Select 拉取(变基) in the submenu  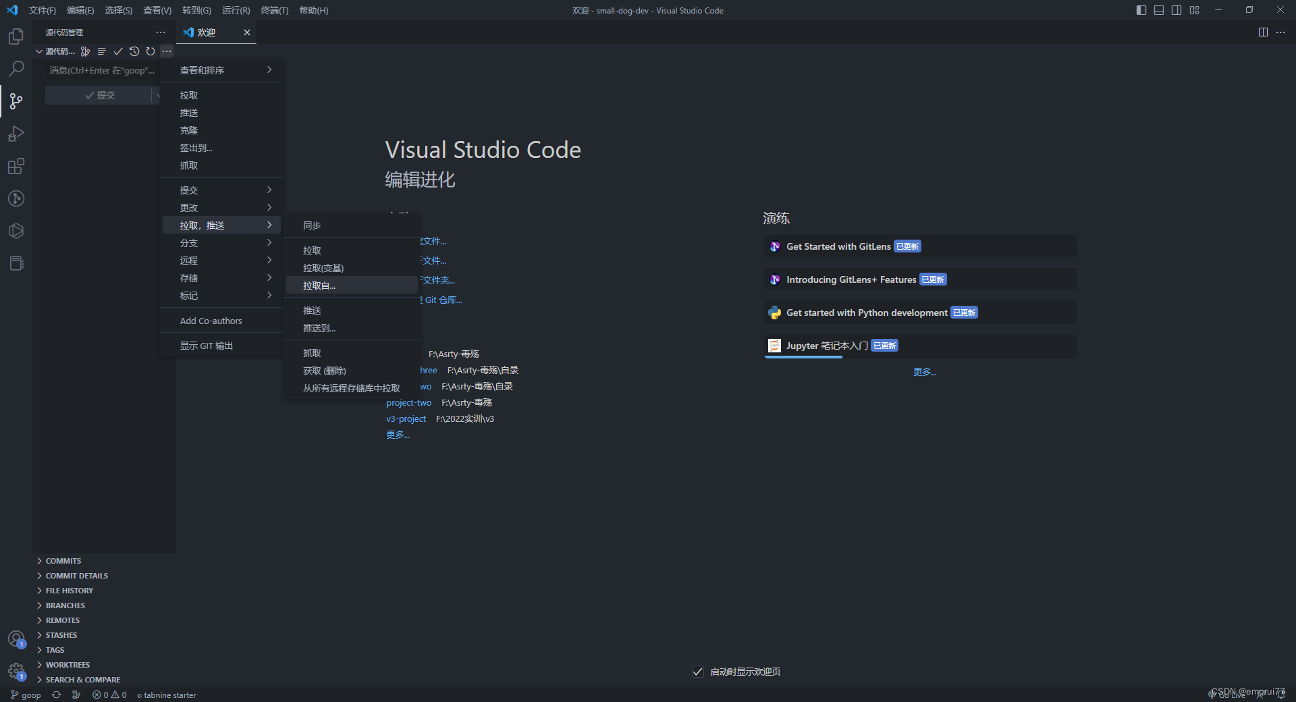352,268
